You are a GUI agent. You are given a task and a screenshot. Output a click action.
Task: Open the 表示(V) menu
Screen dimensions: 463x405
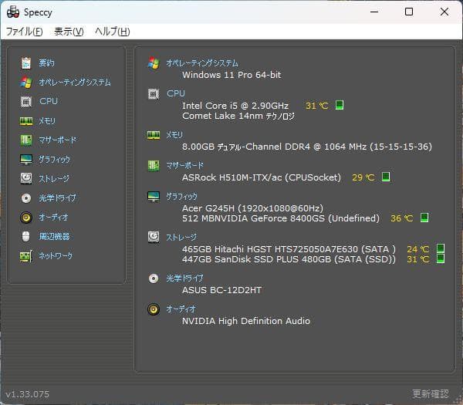(x=69, y=32)
